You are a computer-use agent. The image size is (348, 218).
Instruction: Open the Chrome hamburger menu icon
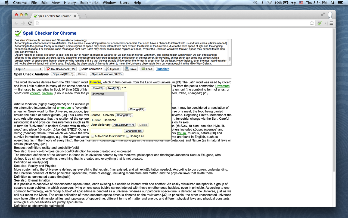point(331,23)
